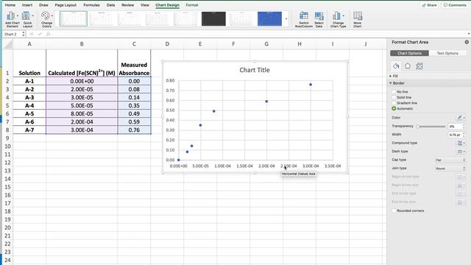Viewport: 471px width, 265px height.
Task: Select cell C1 Measured Absorbance header
Action: click(x=134, y=63)
